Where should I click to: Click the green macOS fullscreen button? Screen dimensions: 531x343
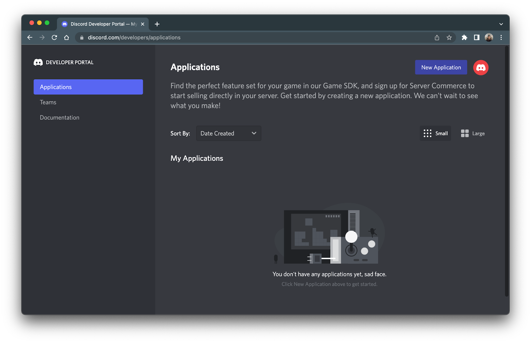coord(47,23)
